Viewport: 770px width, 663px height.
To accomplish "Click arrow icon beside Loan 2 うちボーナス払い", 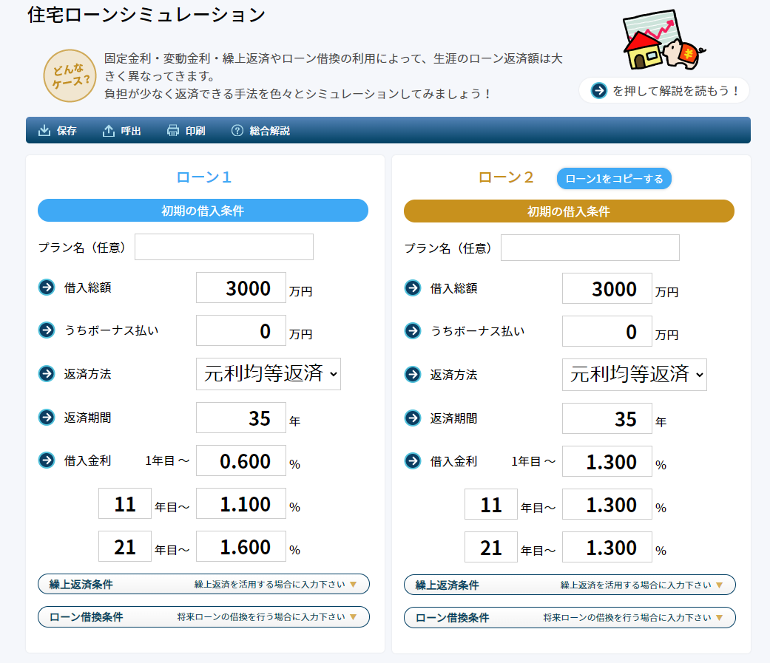I will 413,331.
